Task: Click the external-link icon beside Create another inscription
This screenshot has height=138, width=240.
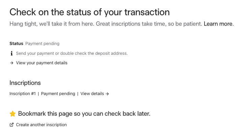Action: point(11,125)
